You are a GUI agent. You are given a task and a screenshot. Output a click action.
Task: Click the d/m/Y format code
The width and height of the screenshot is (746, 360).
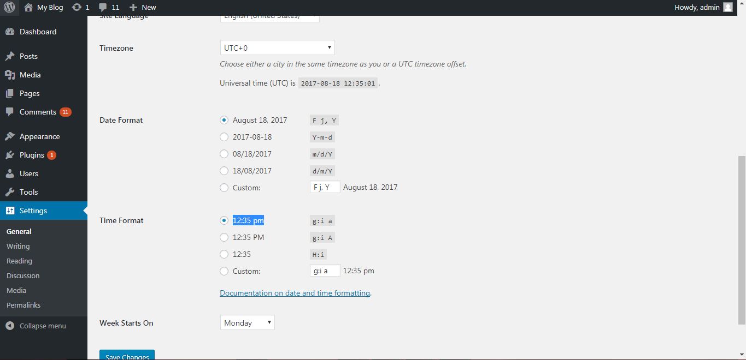[322, 171]
